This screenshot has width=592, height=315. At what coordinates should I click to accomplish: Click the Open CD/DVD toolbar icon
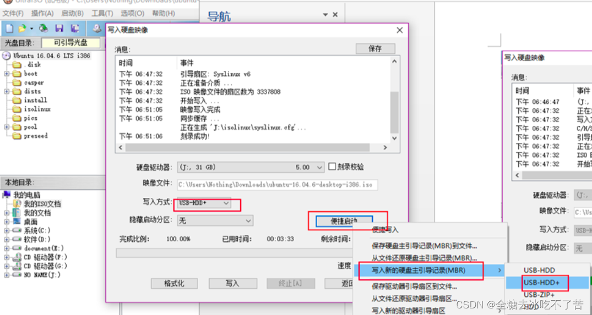[43, 28]
